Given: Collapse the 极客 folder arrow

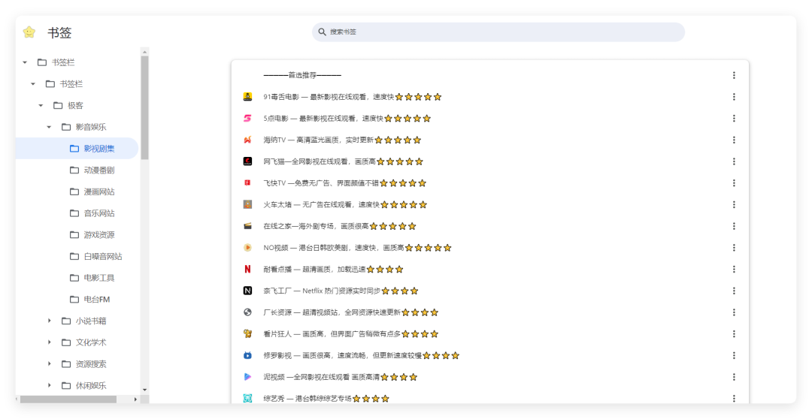Looking at the screenshot, I should [x=41, y=106].
